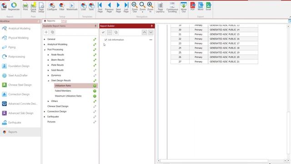Remove Job Information from the builder

(x=151, y=40)
